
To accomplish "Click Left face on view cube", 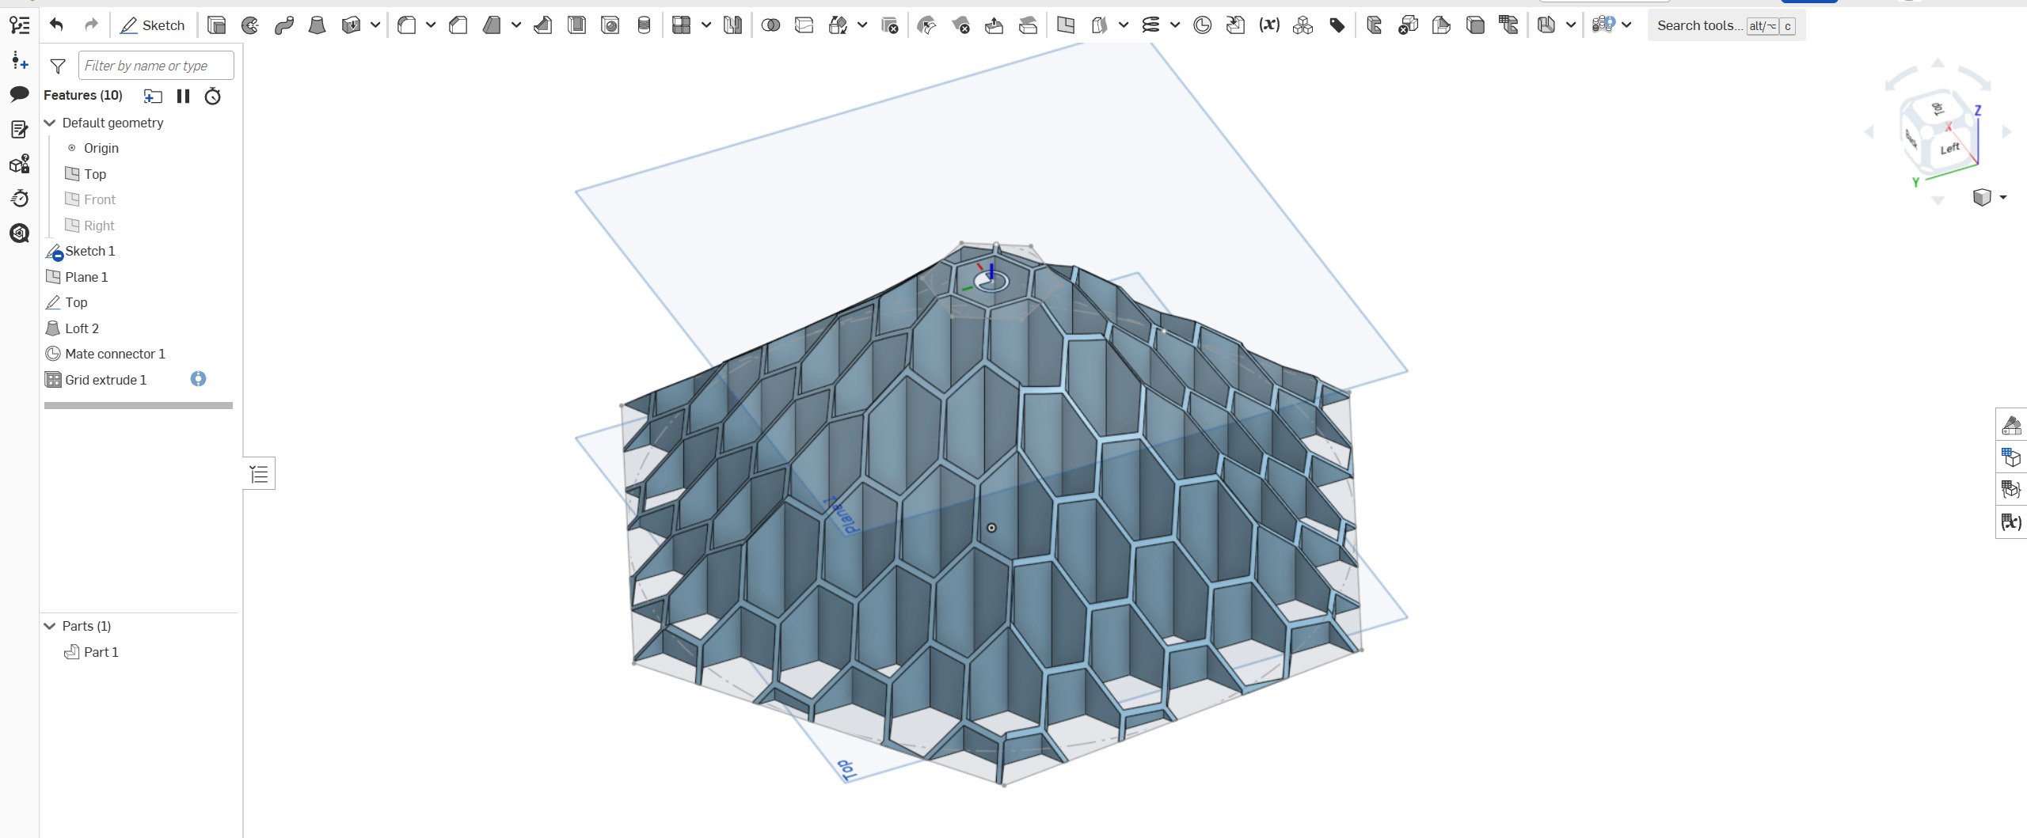I will point(1949,146).
